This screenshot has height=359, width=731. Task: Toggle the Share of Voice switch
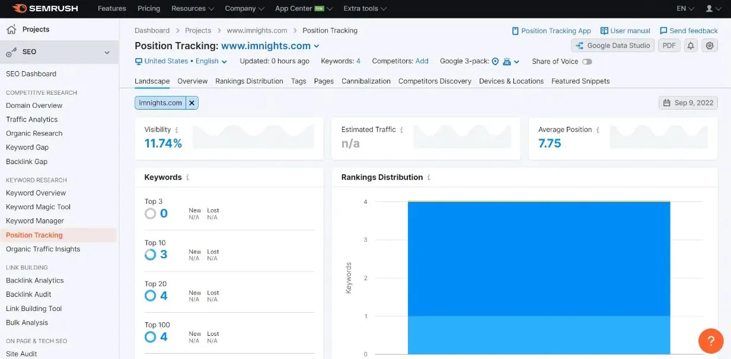(x=586, y=62)
